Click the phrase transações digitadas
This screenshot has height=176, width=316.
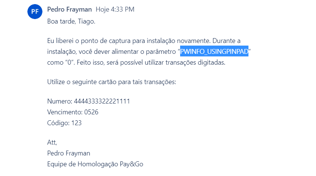tap(195, 62)
